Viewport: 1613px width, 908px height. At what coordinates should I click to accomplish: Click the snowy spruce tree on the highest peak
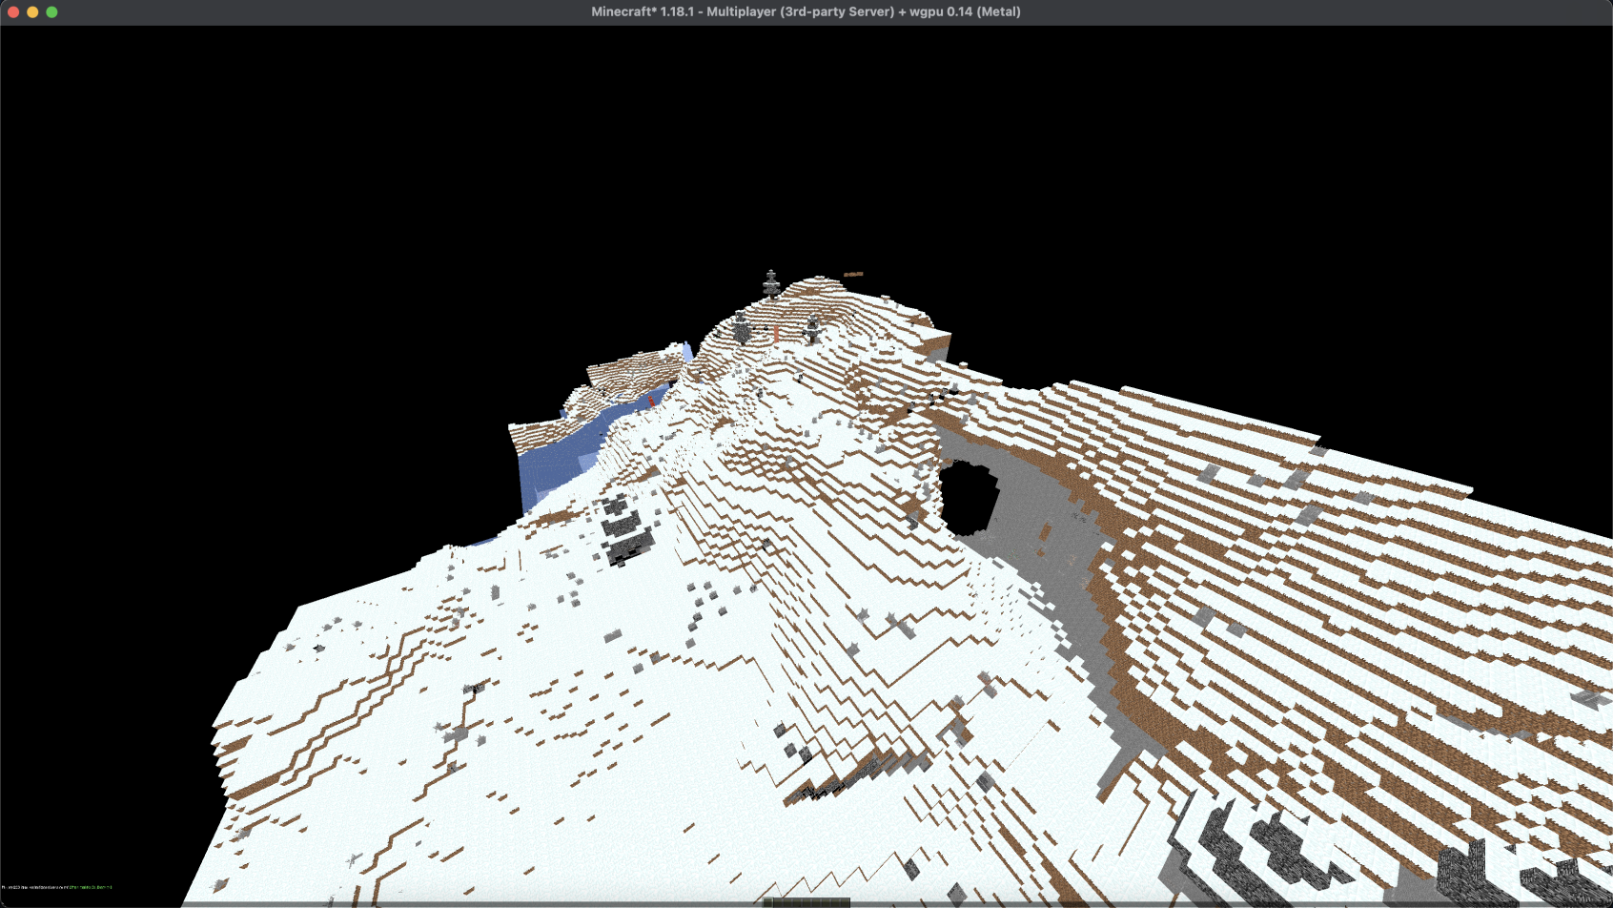tap(771, 284)
